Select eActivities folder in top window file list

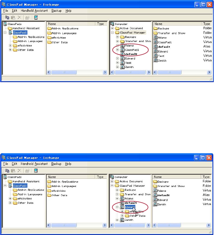[59, 38]
